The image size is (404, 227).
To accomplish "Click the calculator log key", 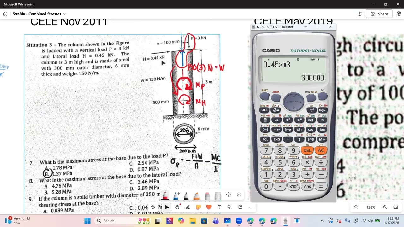I will coord(311,120).
